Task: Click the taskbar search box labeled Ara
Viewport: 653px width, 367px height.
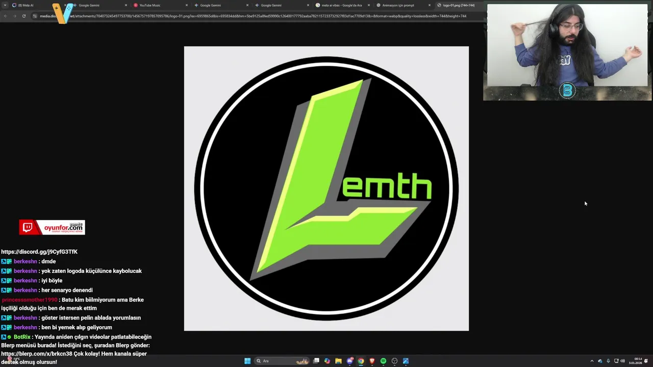Action: click(x=282, y=361)
